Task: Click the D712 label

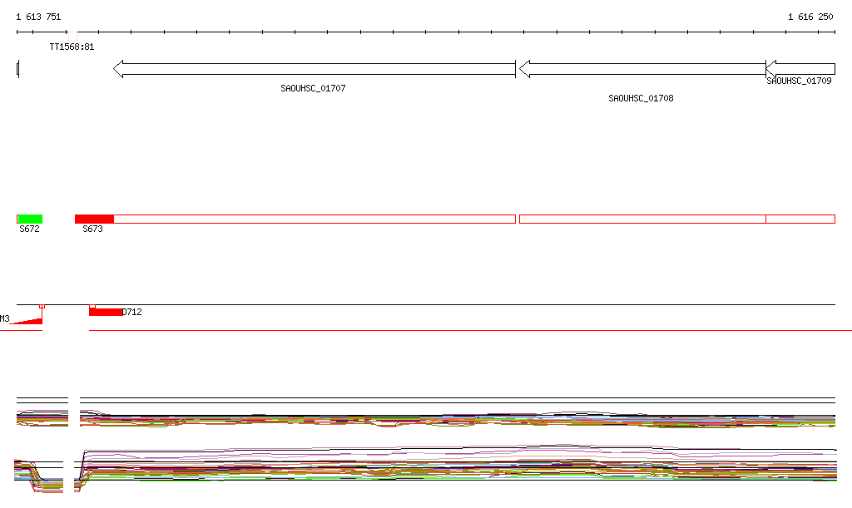Action: [x=132, y=312]
